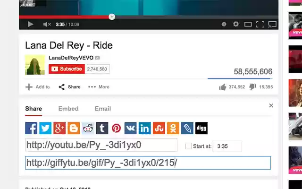Click the LanaDelReyVEVO channel avatar
Screen dimensions: 302x189
click(x=35, y=65)
